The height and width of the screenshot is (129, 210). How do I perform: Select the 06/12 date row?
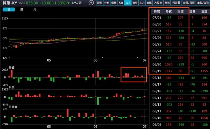pos(180,104)
